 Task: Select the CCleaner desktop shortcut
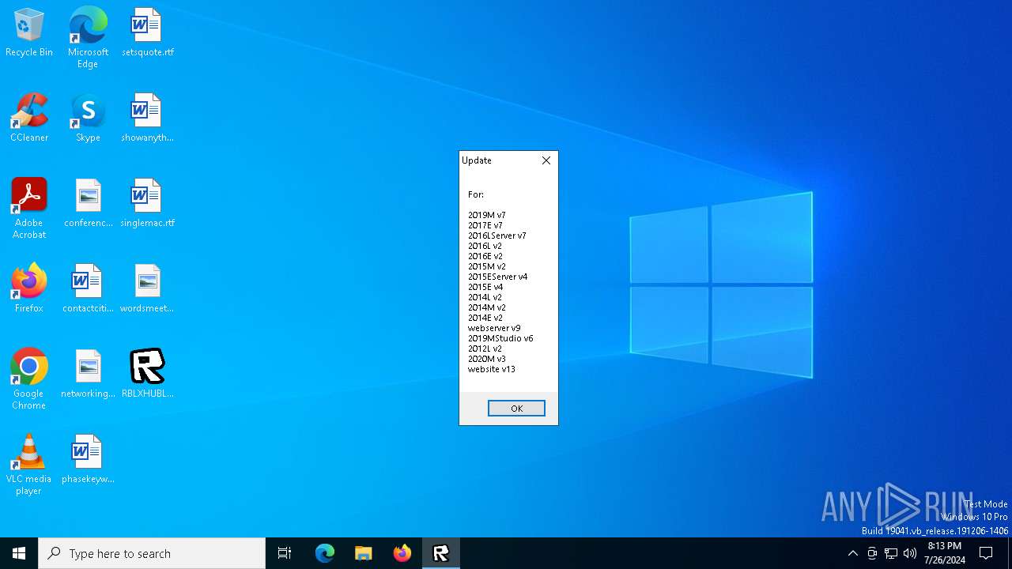pyautogui.click(x=29, y=118)
